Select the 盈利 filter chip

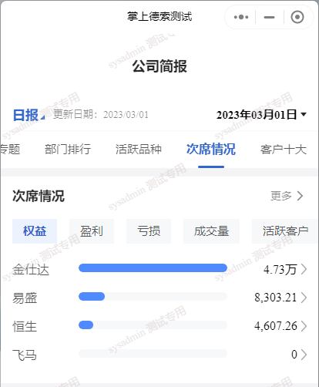pos(92,231)
